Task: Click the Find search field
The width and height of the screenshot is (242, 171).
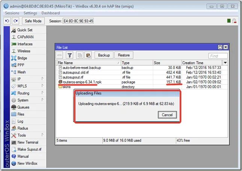Action: [x=218, y=56]
